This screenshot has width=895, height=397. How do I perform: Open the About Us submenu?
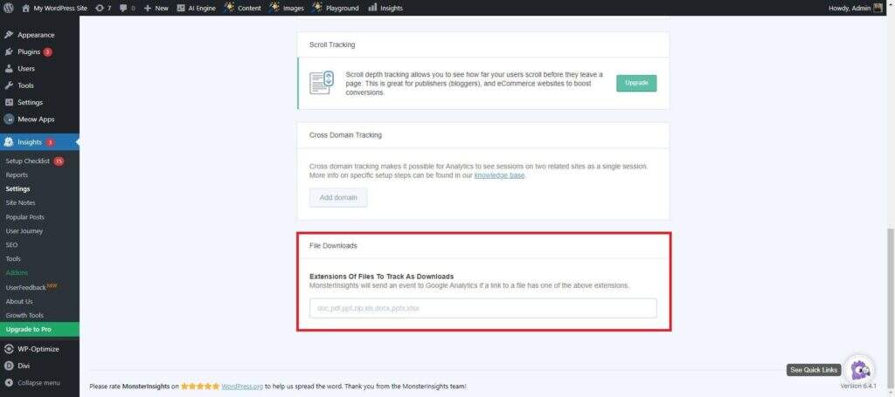[x=19, y=301]
